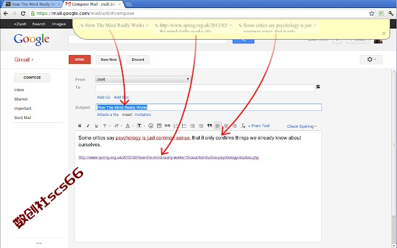This screenshot has width=397, height=248.
Task: Click the colorful extension icon in browser toolbar
Action: 381,14
